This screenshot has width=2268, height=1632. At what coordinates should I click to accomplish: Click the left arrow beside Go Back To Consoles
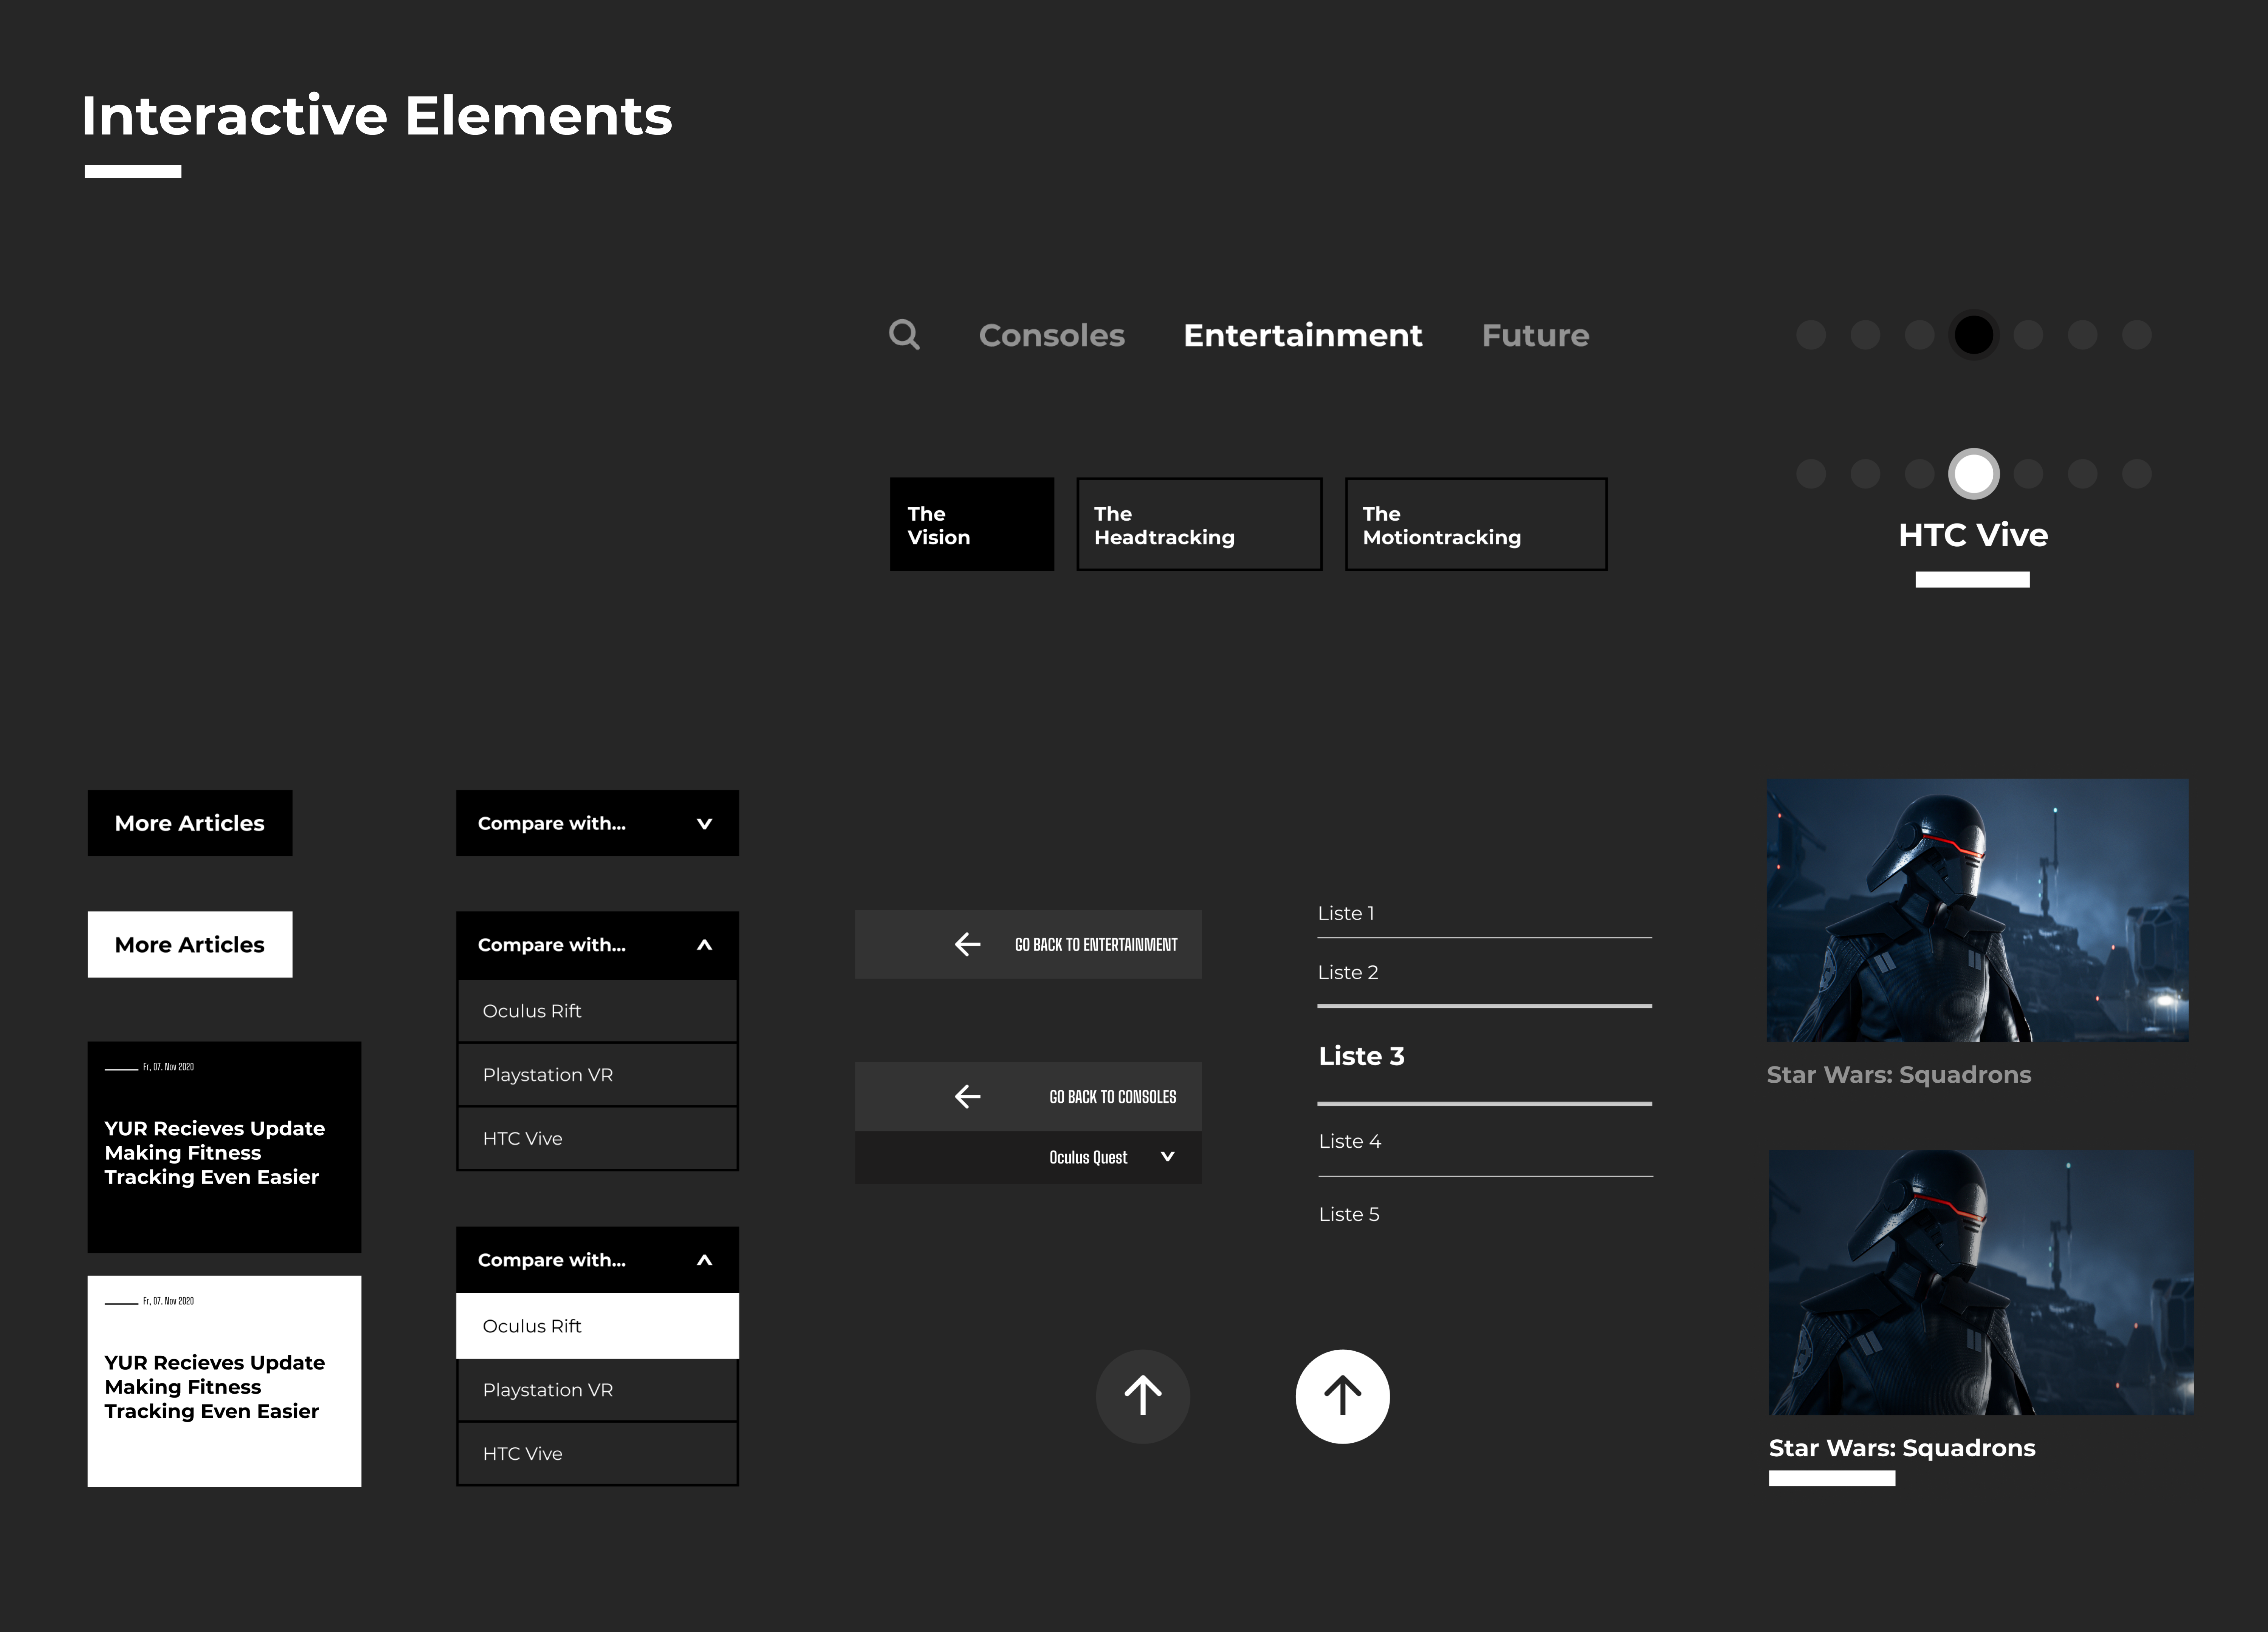pos(967,1096)
